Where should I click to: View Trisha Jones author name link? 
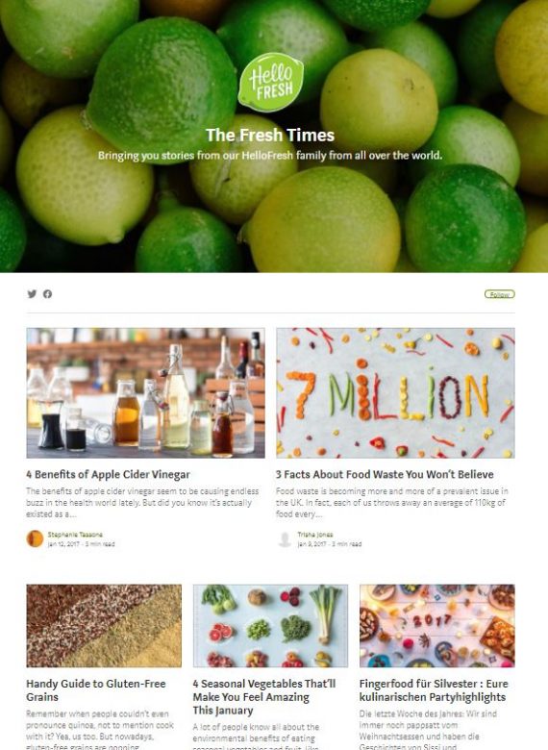click(x=315, y=535)
